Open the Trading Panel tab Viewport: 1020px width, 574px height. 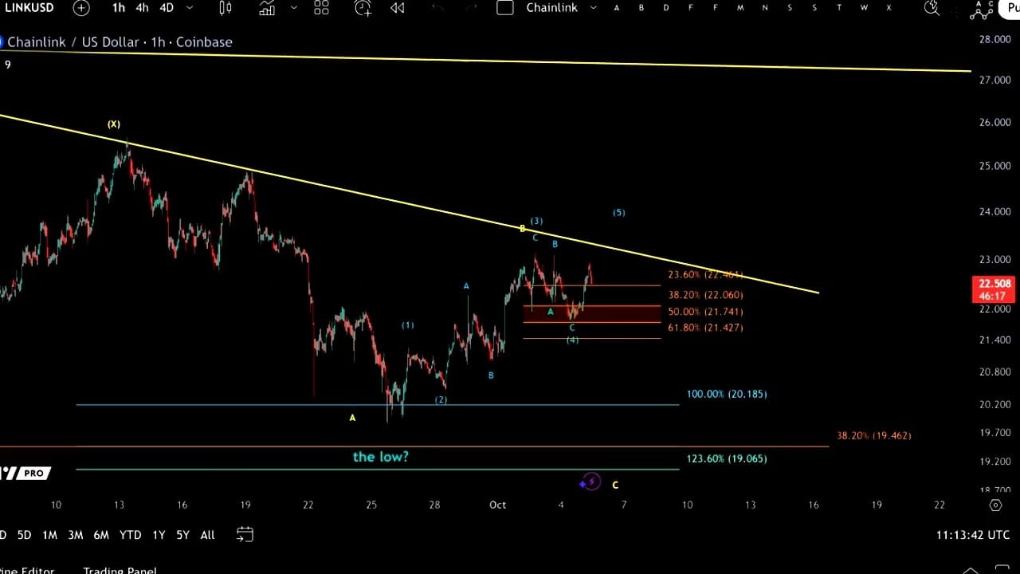click(x=120, y=570)
